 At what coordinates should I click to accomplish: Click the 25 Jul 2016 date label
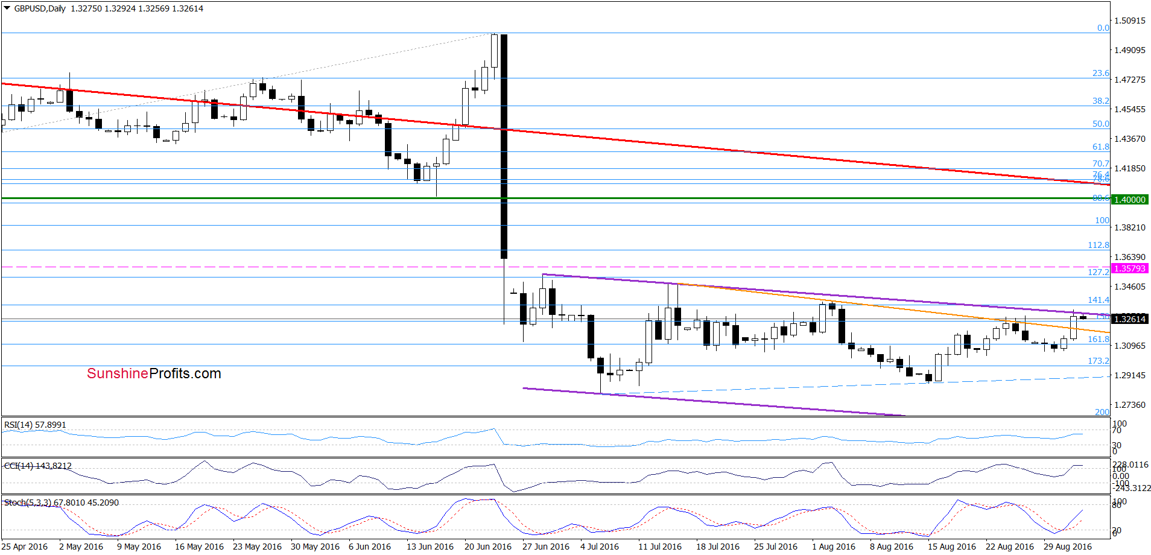[776, 547]
